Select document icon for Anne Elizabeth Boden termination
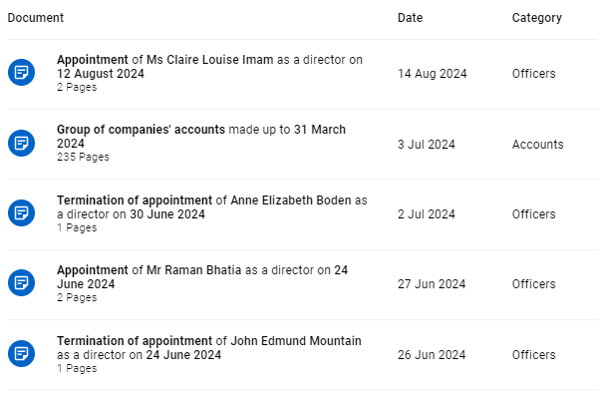This screenshot has width=598, height=399. tap(21, 213)
